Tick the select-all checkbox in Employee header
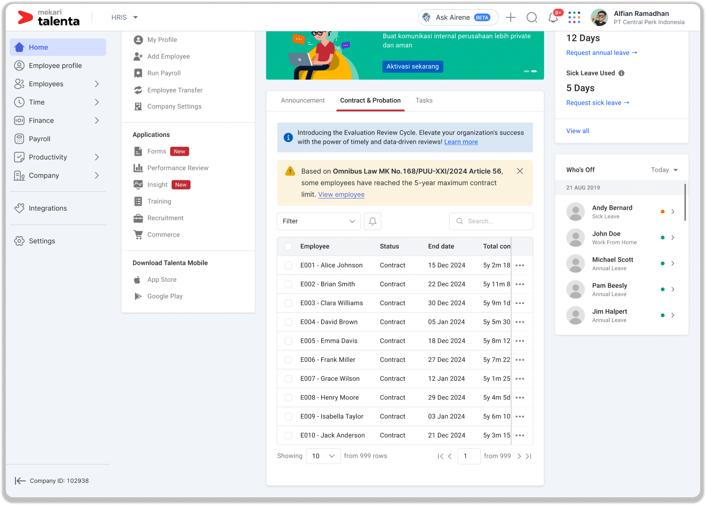Viewport: 706px width, 505px height. click(x=288, y=247)
